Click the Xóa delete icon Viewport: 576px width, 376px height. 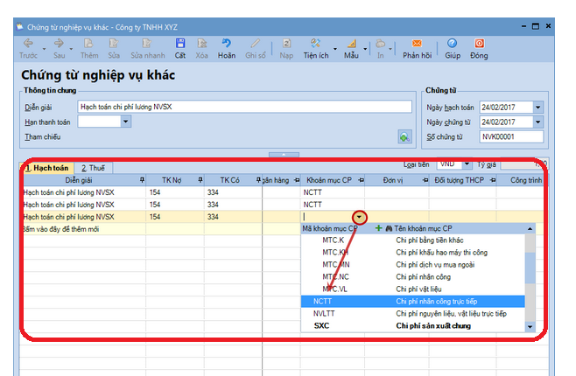click(x=201, y=44)
